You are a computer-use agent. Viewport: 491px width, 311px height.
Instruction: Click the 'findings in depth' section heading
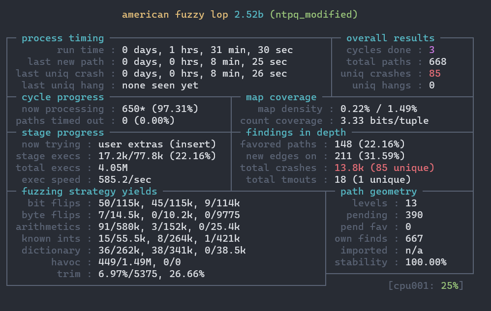tap(296, 133)
